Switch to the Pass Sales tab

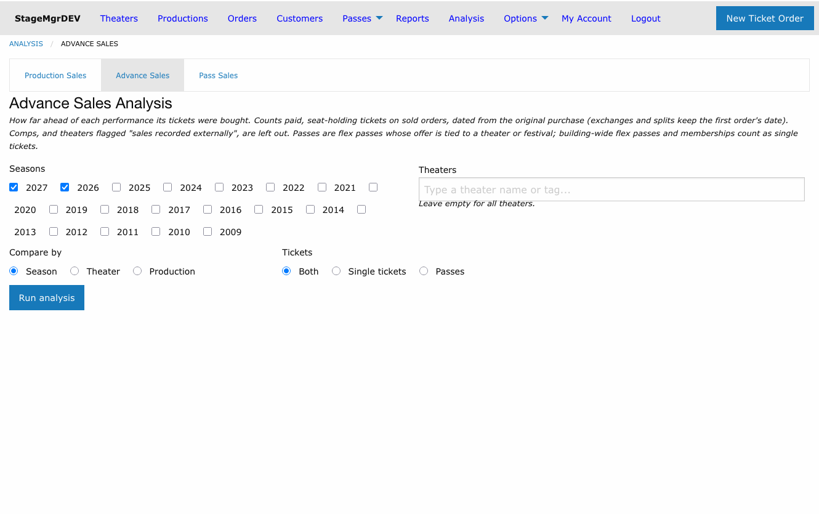[219, 75]
